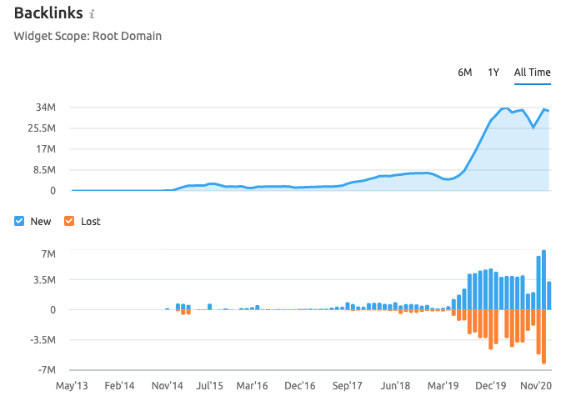Click the Nov'14 date label

click(167, 386)
